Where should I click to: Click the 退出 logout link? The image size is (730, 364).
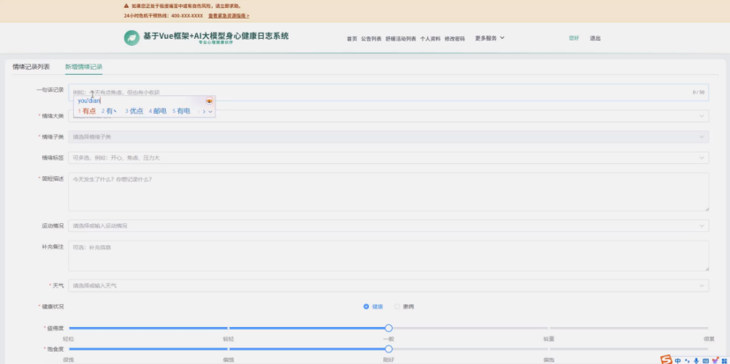point(596,38)
